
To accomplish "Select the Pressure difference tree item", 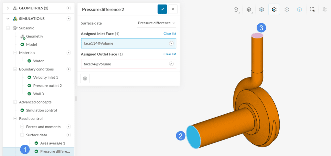I will 55,151.
